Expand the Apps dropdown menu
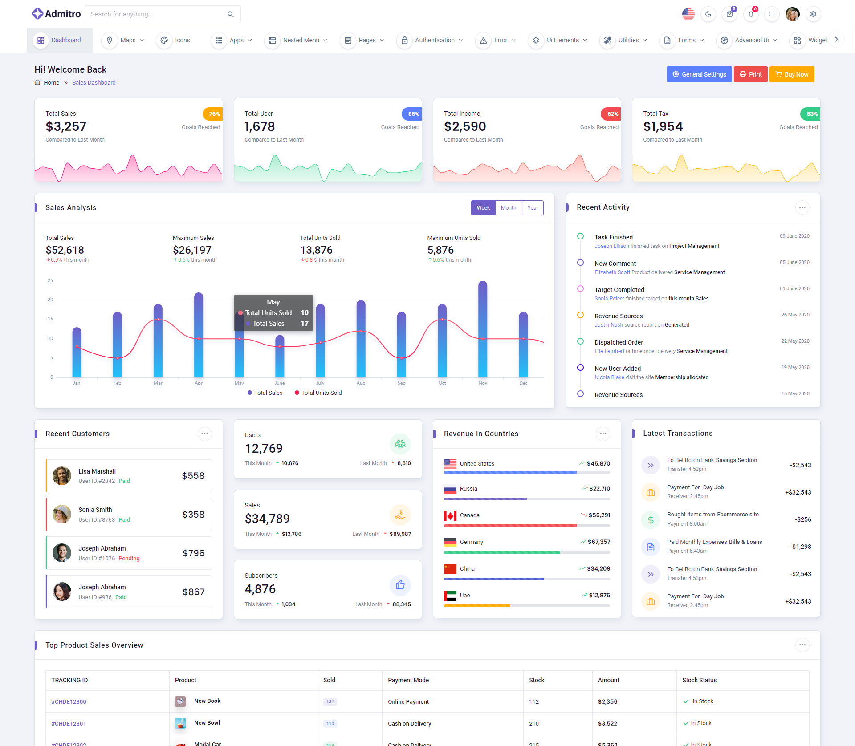The height and width of the screenshot is (746, 855). [x=231, y=40]
